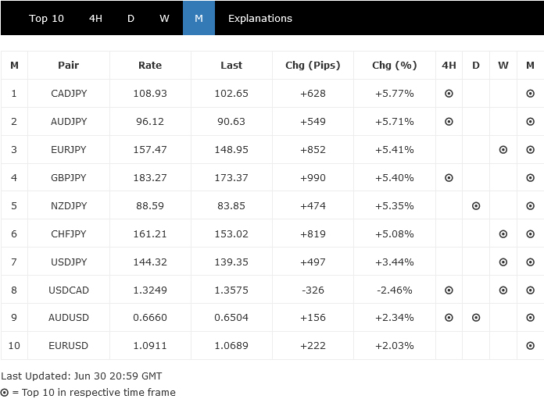Screen dimensions: 544x399
Task: Click the Chg (Pips) column header
Action: pos(313,66)
